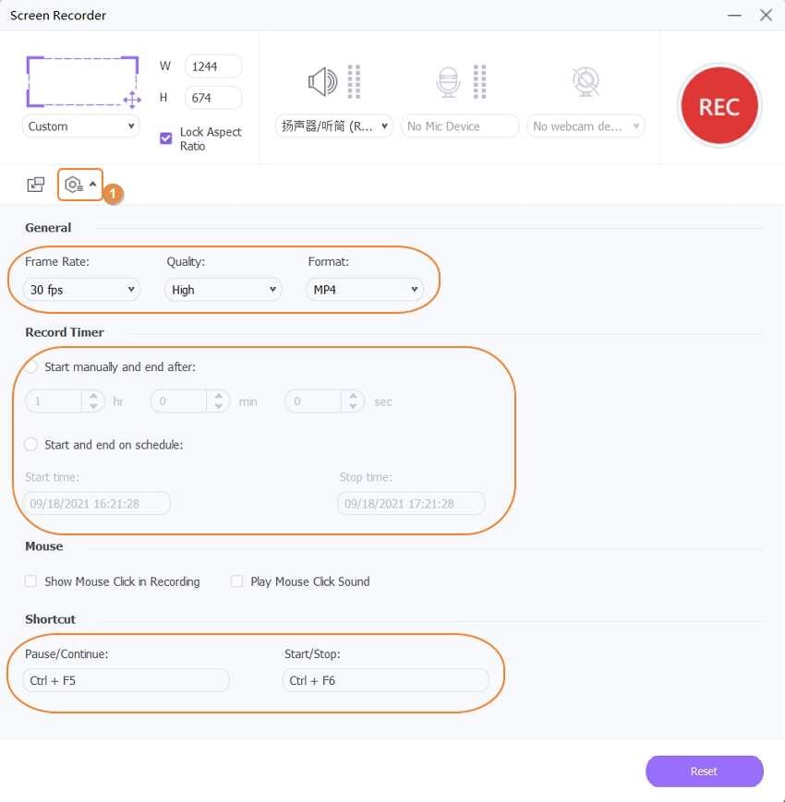785x802 pixels.
Task: Toggle the settings gear panel button
Action: pos(79,185)
